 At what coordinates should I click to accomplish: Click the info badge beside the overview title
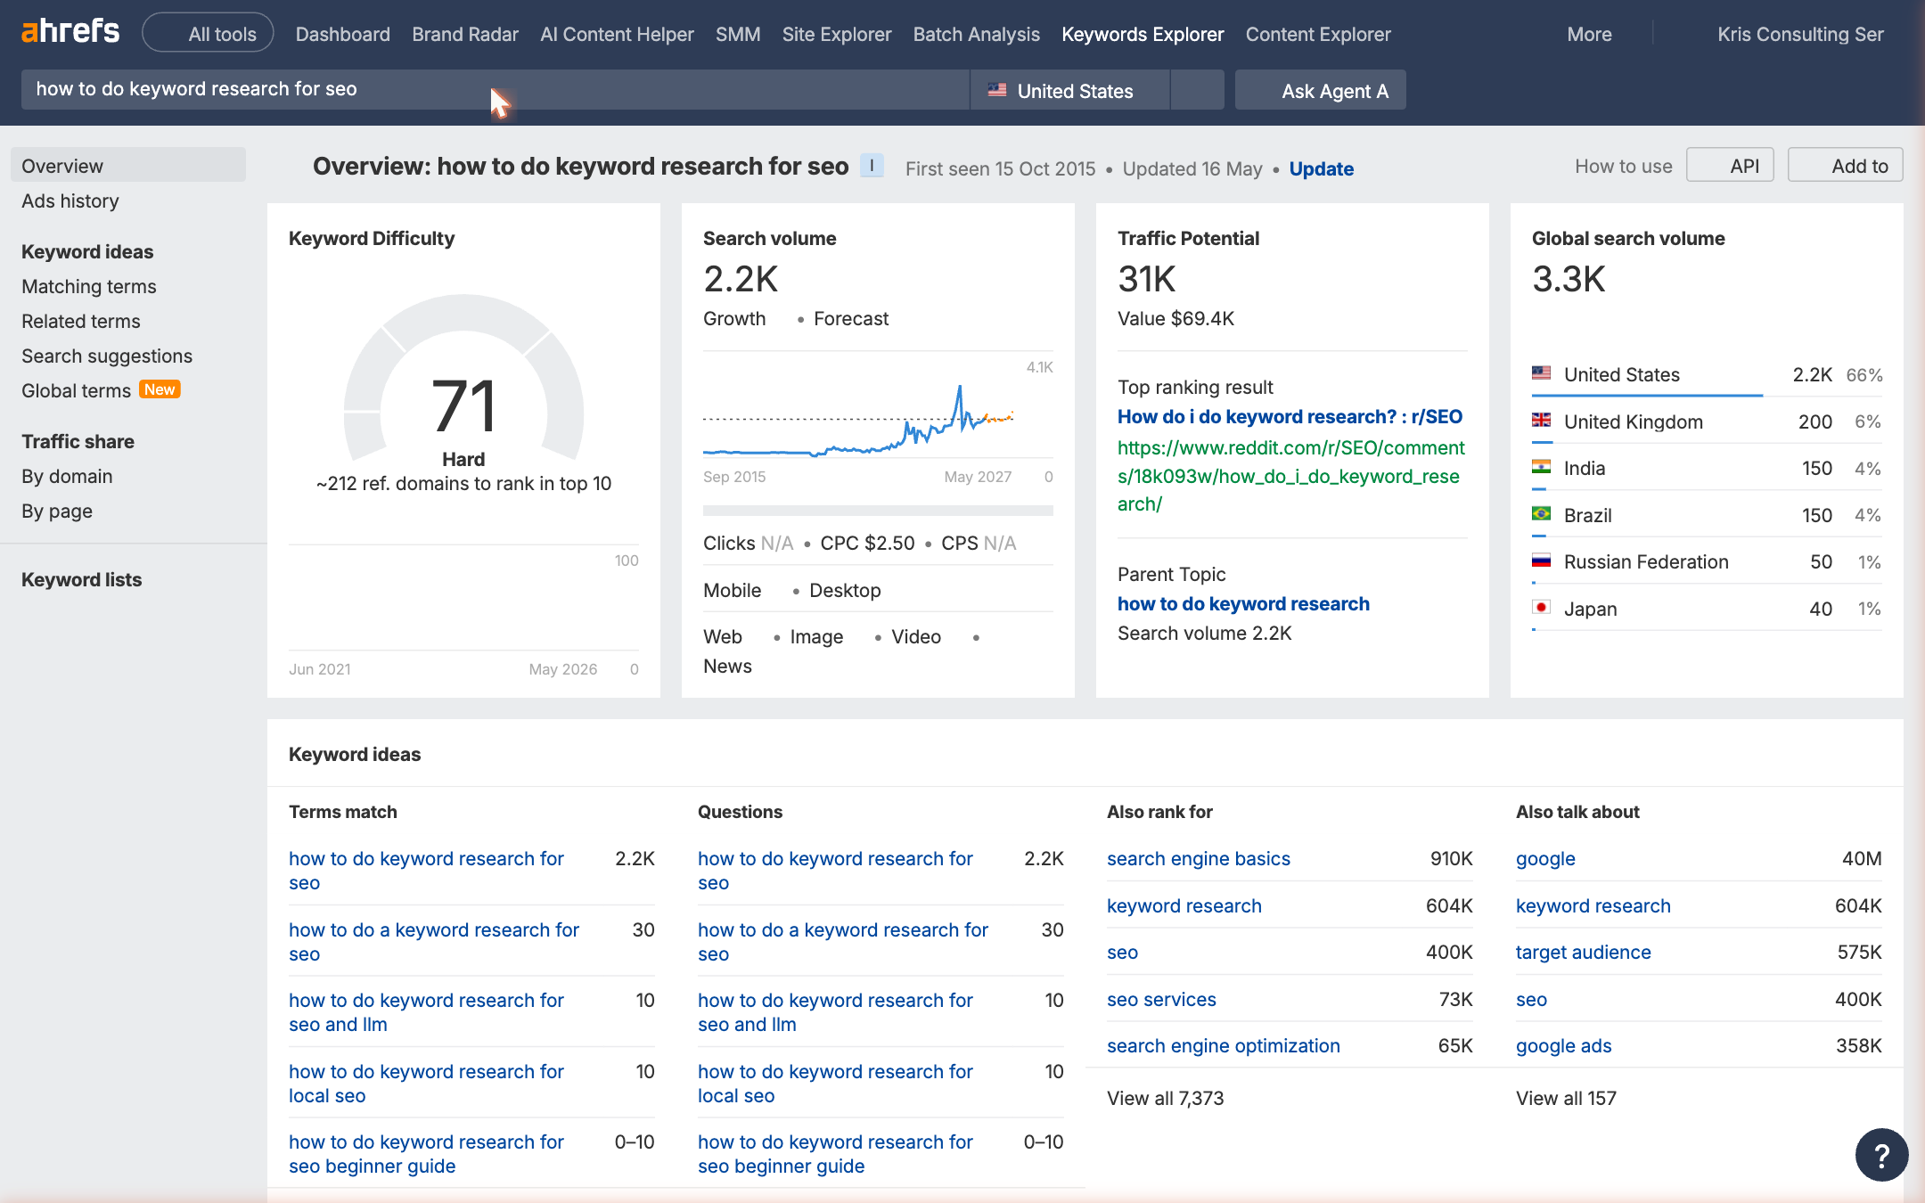pyautogui.click(x=872, y=166)
